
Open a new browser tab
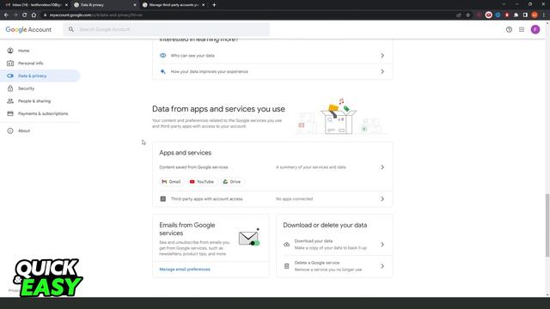tap(214, 5)
